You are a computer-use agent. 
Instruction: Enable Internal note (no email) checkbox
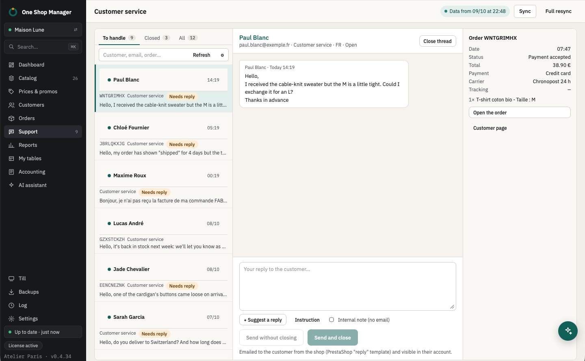(331, 320)
